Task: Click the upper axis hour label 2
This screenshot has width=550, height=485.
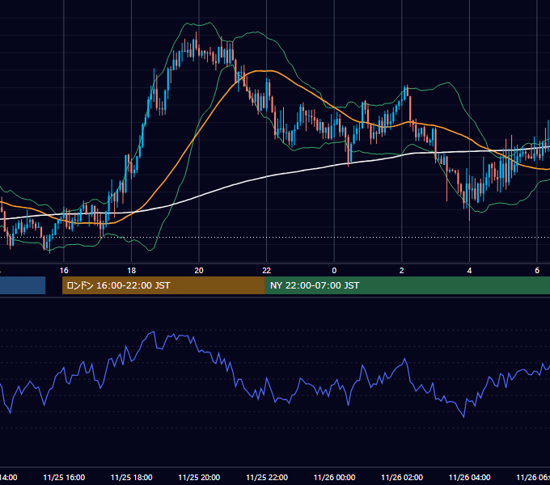Action: point(402,271)
